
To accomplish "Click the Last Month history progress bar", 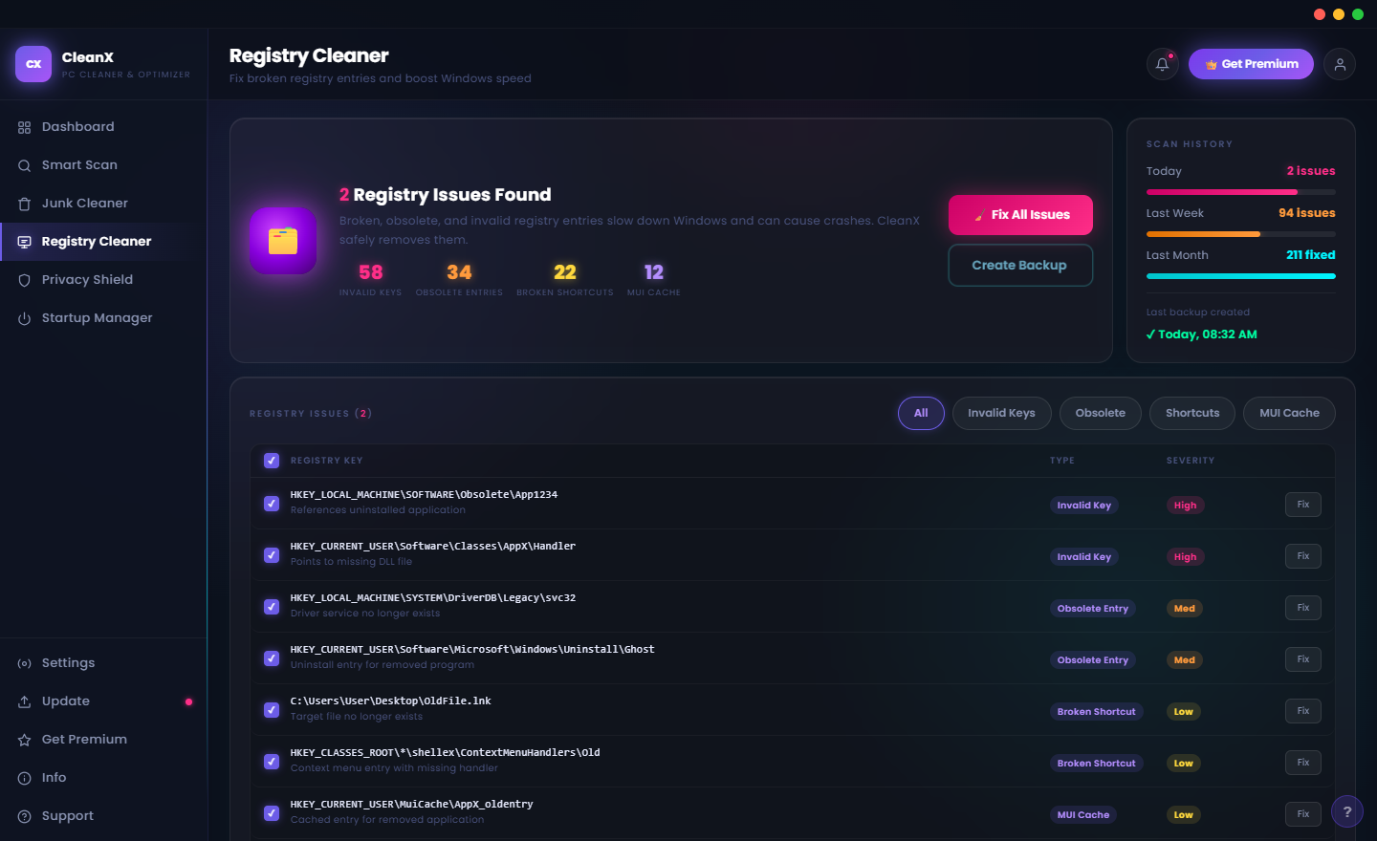I will (1241, 276).
